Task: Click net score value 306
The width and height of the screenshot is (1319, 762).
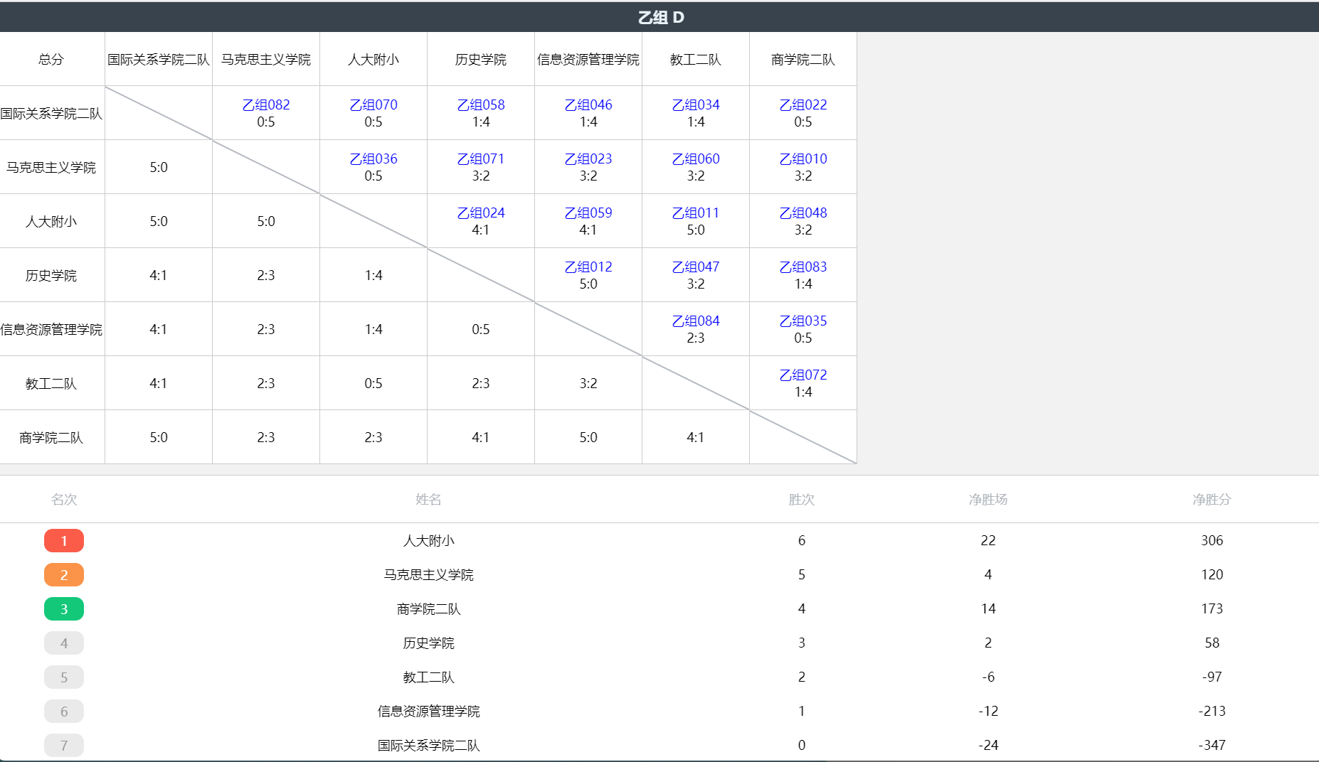Action: coord(1212,540)
